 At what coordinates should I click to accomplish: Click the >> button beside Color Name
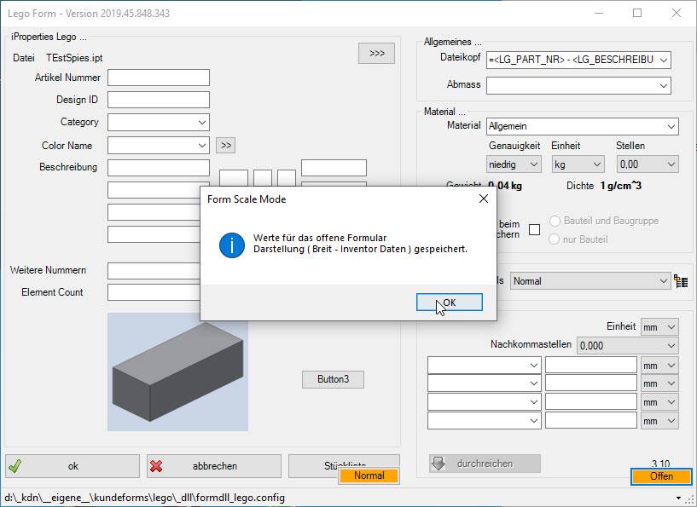pos(225,146)
